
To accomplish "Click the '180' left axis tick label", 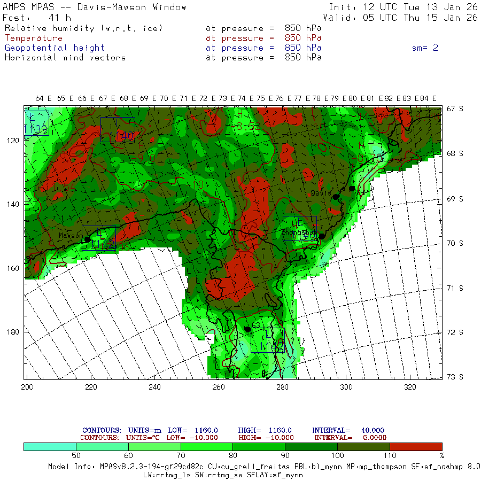I will 13,332.
